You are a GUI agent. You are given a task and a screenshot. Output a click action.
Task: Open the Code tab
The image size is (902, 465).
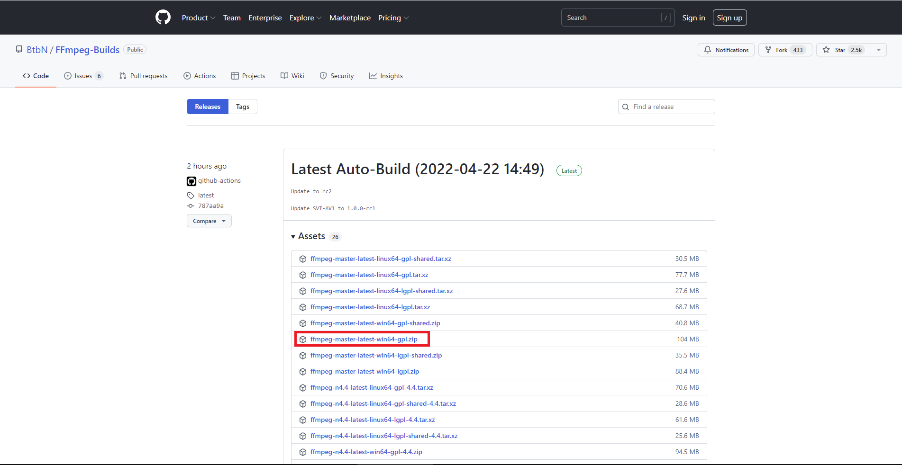pos(36,76)
